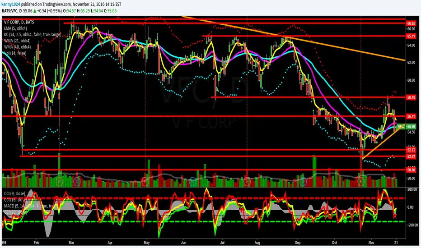421x248 pixels.
Task: Open the earnings marker in late February
Action: pyautogui.click(x=60, y=182)
